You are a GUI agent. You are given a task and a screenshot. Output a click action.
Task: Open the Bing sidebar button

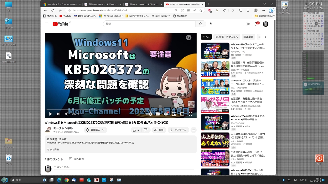271,10
